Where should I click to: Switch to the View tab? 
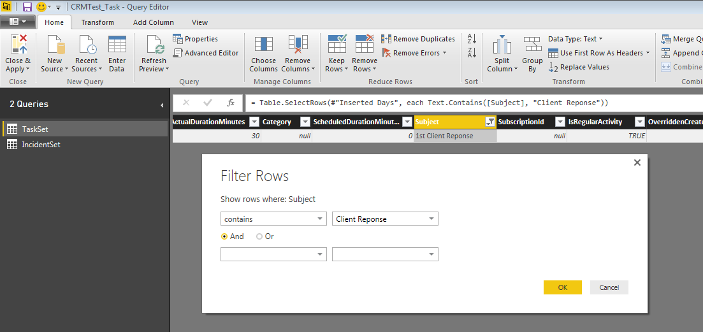[x=199, y=22]
